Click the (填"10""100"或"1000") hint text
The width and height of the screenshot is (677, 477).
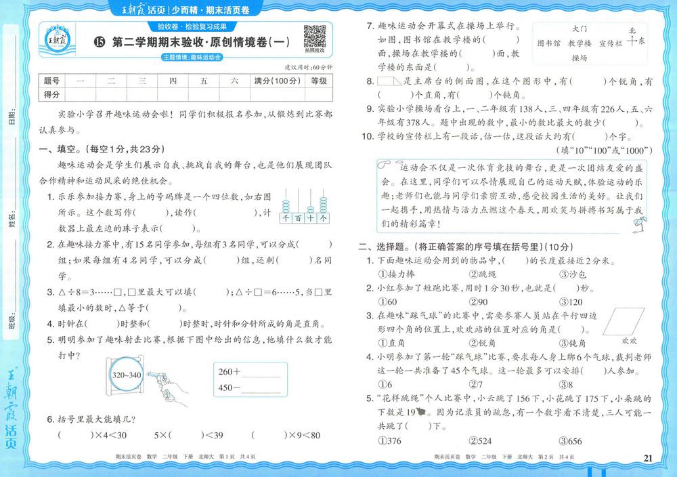[604, 150]
